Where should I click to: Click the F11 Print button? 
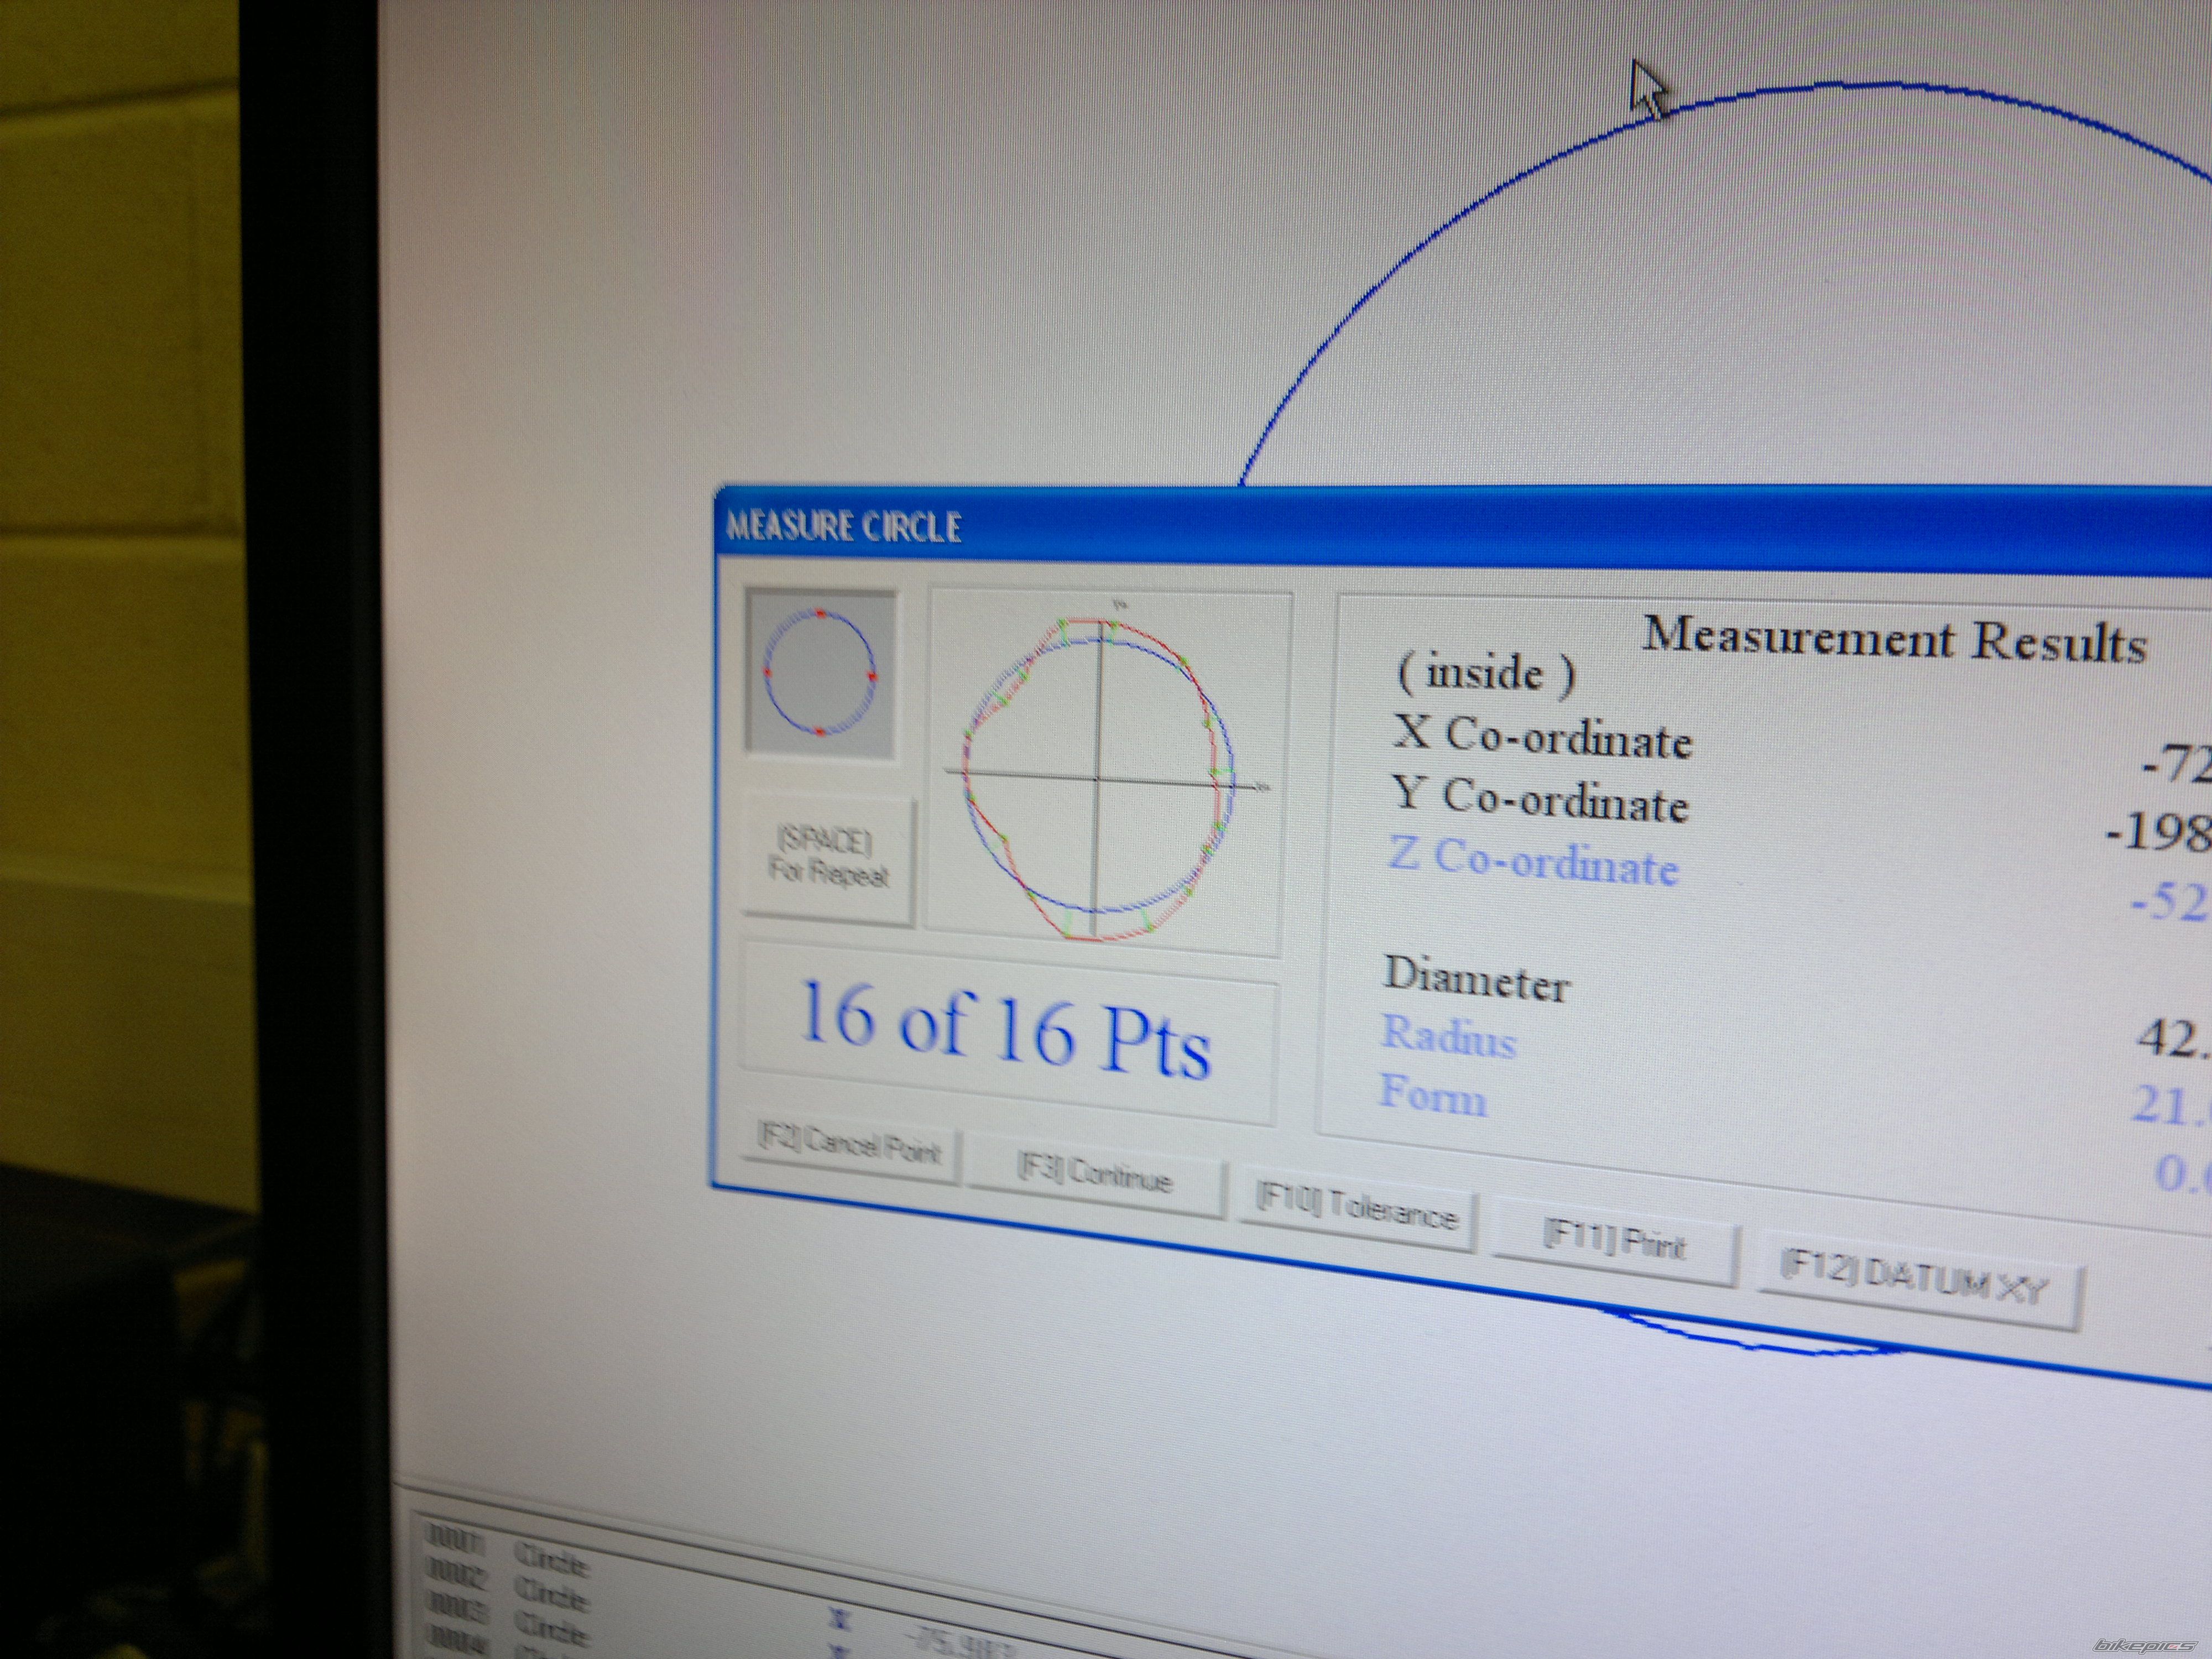[1615, 1242]
